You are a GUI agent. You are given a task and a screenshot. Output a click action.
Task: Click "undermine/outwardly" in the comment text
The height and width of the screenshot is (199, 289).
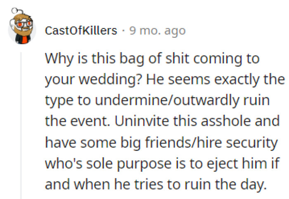tap(167, 101)
